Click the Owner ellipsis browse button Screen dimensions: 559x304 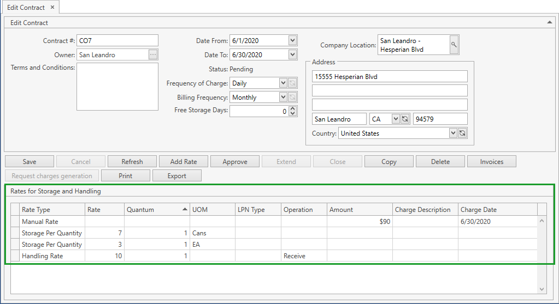153,54
